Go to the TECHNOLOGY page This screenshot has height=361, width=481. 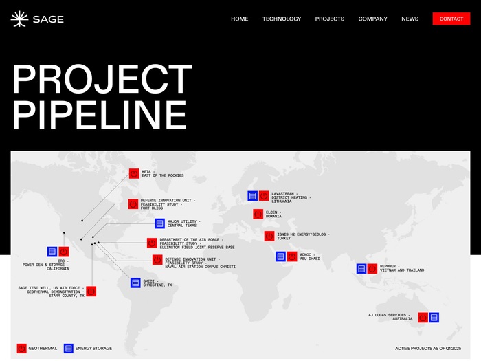coord(282,19)
